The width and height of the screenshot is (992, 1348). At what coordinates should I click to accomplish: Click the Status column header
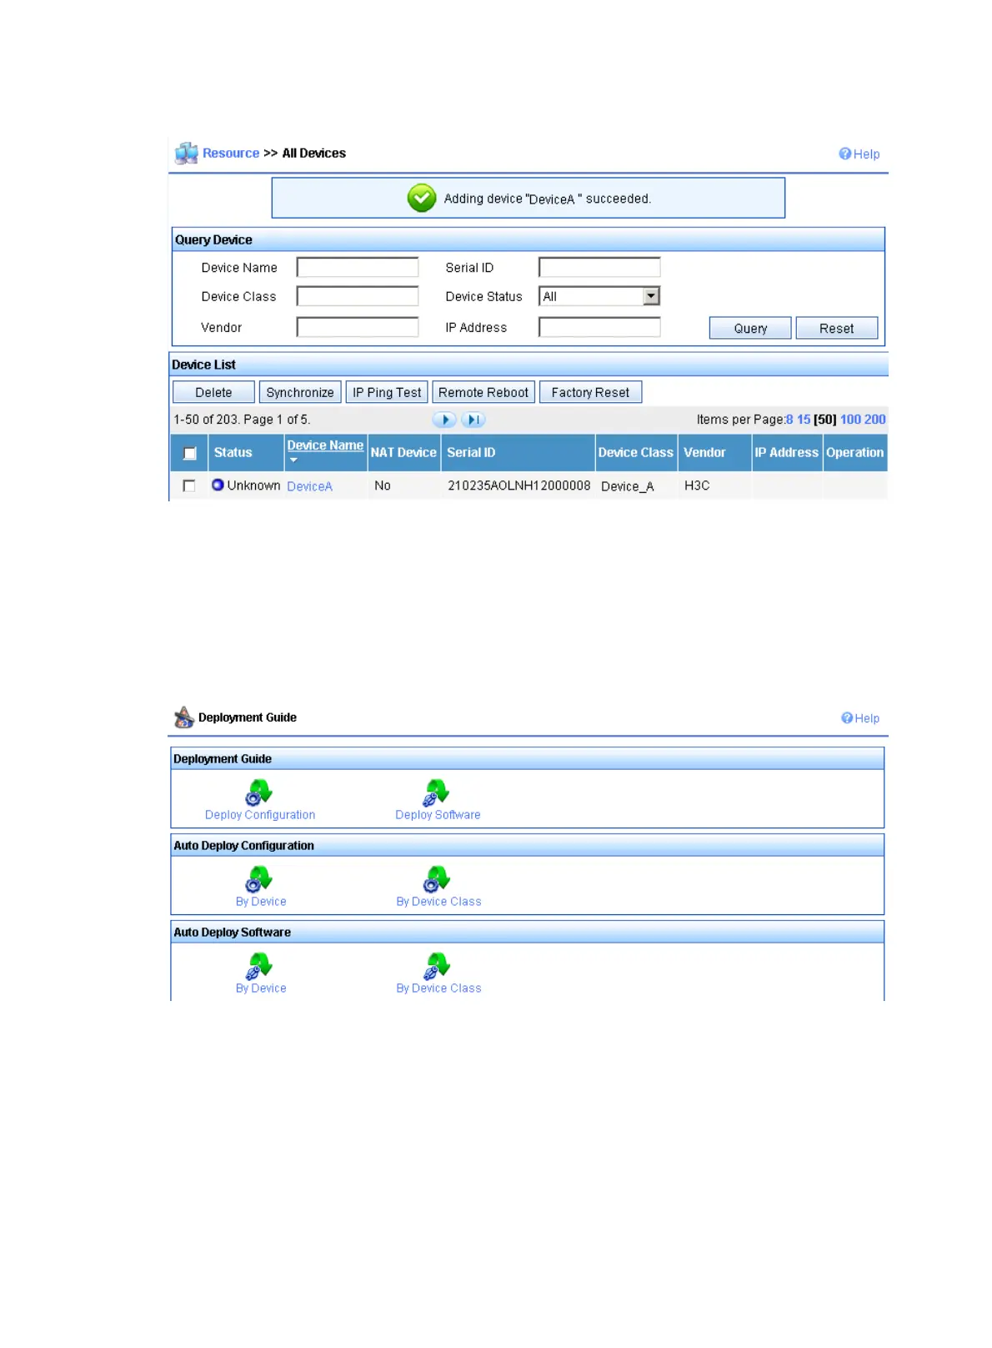[233, 452]
